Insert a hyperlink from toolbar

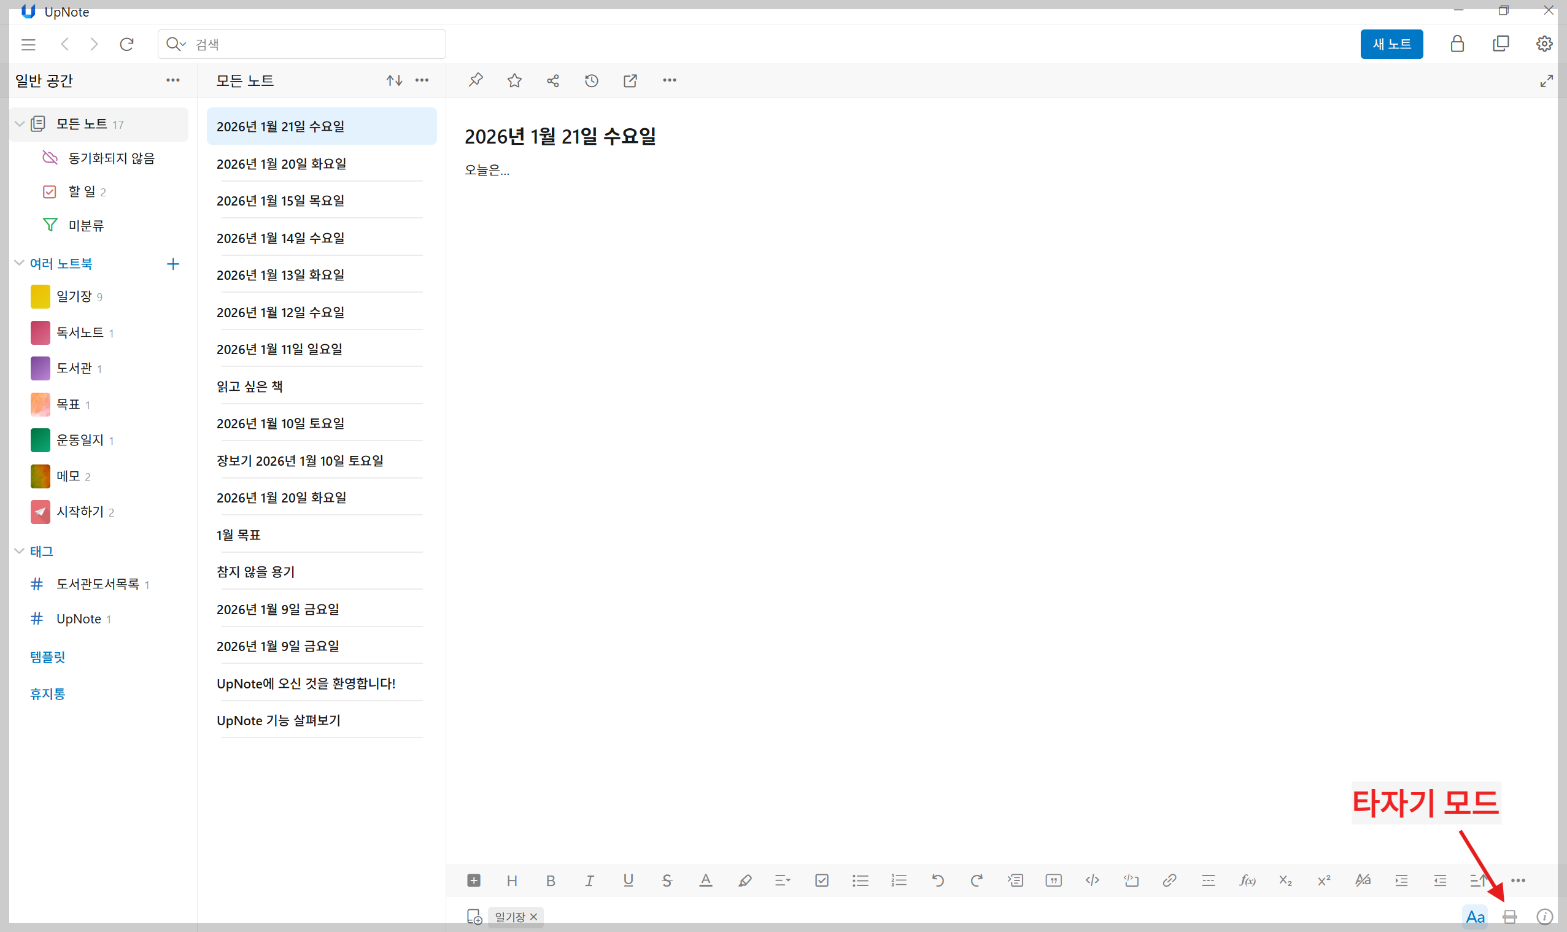pyautogui.click(x=1169, y=880)
